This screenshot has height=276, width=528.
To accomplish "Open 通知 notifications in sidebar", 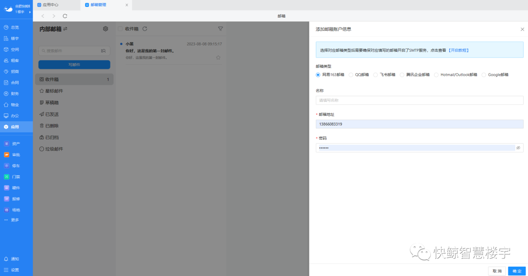I will 15,259.
